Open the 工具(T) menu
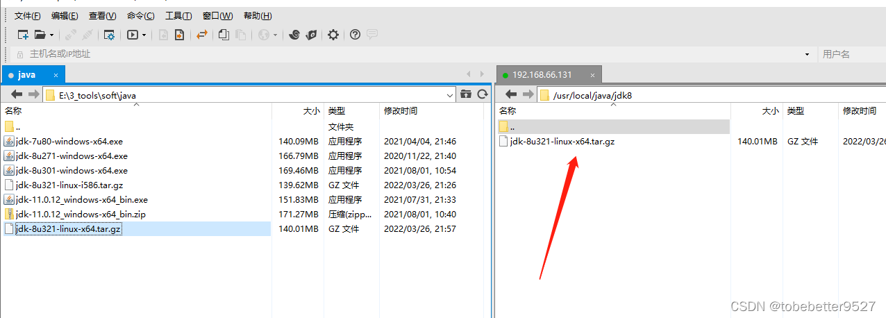This screenshot has width=886, height=318. [x=179, y=16]
